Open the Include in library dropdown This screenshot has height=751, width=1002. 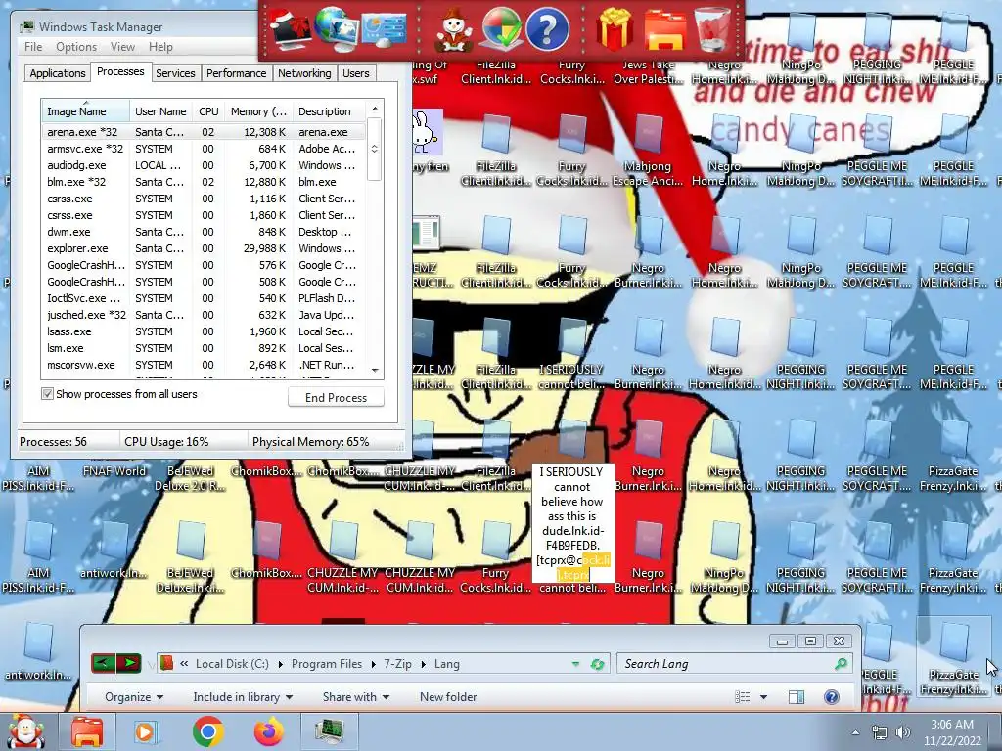pos(243,696)
